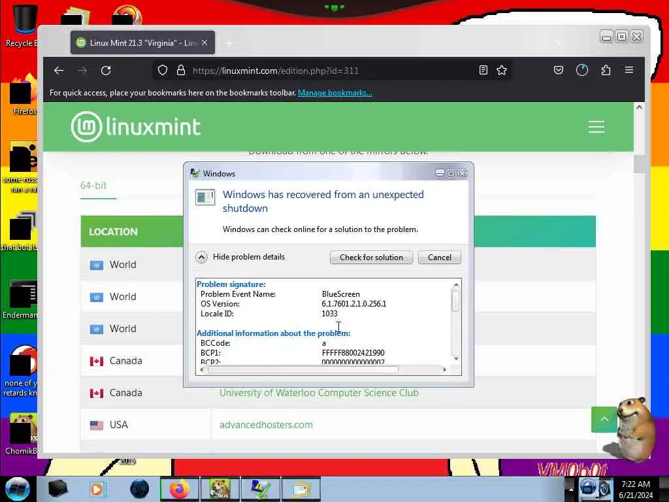This screenshot has width=669, height=502.
Task: Select the USA row in location table
Action: click(338, 425)
